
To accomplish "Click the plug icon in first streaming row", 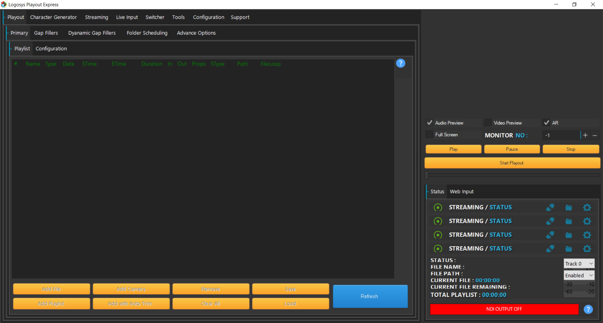I will [550, 207].
